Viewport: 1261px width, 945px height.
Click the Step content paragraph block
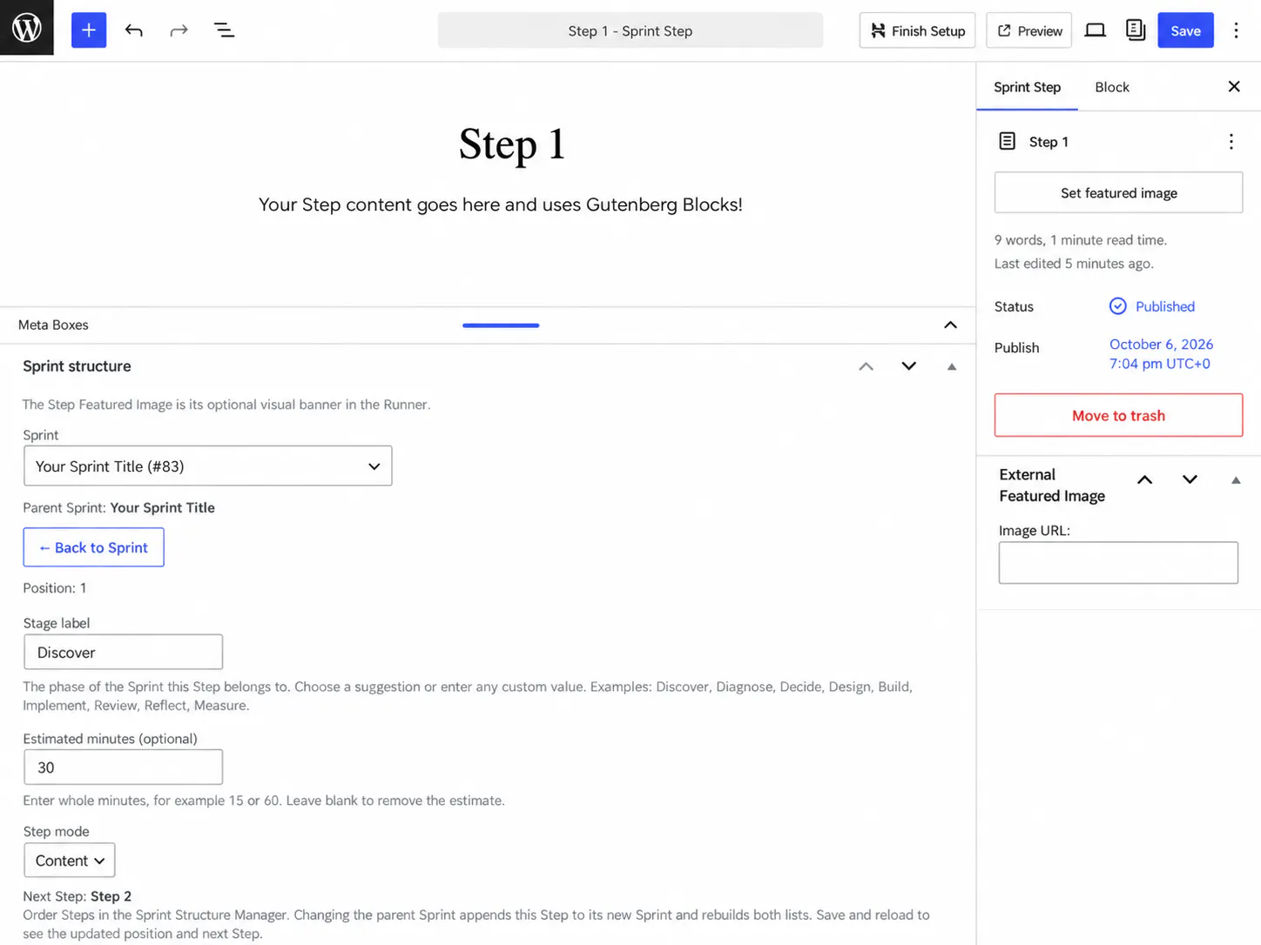tap(501, 204)
